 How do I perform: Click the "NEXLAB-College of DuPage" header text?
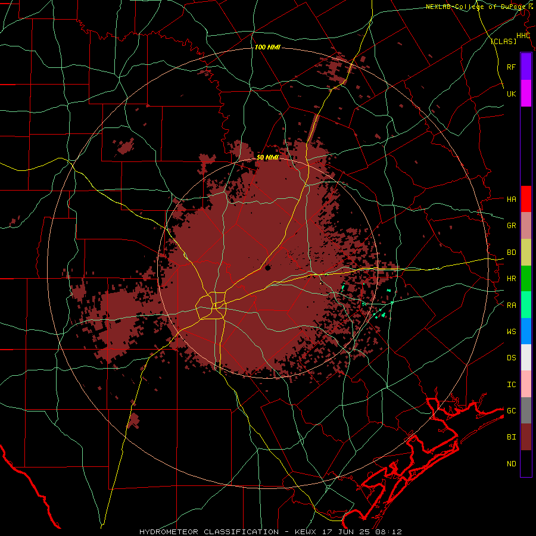tap(476, 7)
